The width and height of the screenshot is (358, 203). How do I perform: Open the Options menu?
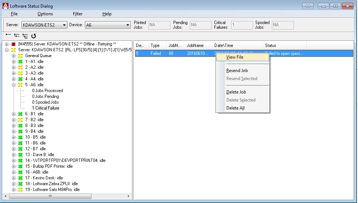coord(45,14)
